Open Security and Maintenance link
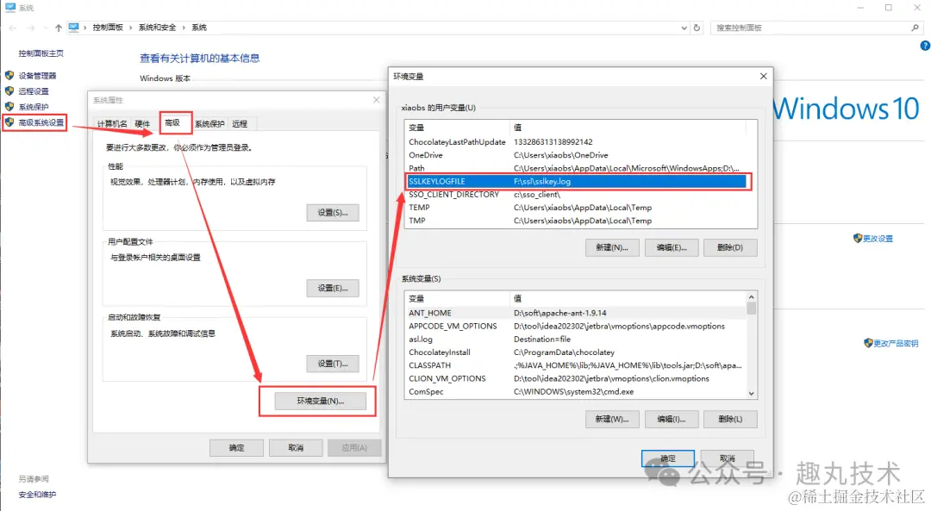Screen dimensions: 931x511 [37, 495]
